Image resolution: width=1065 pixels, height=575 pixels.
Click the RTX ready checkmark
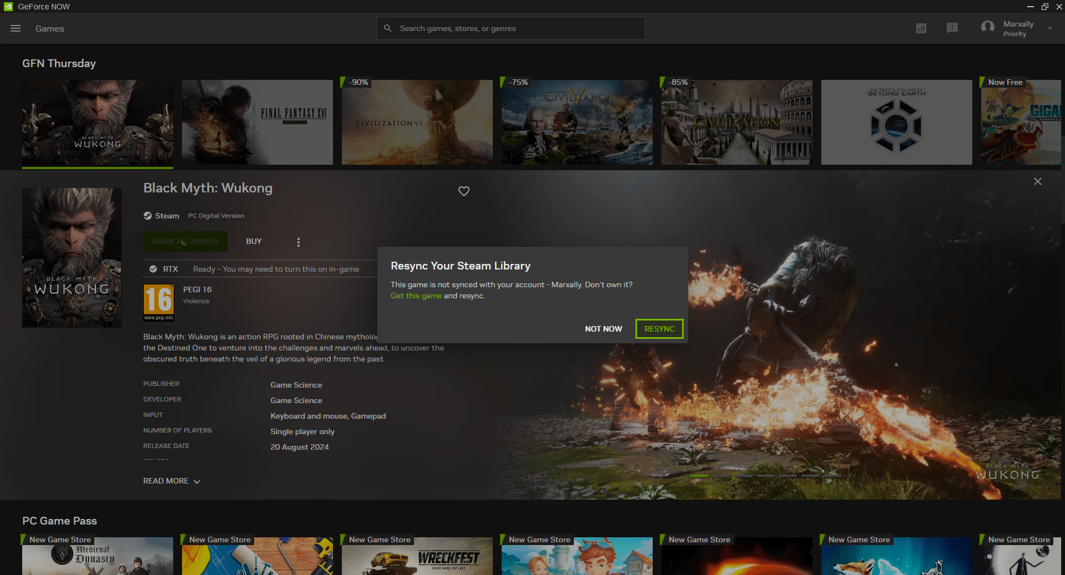153,268
